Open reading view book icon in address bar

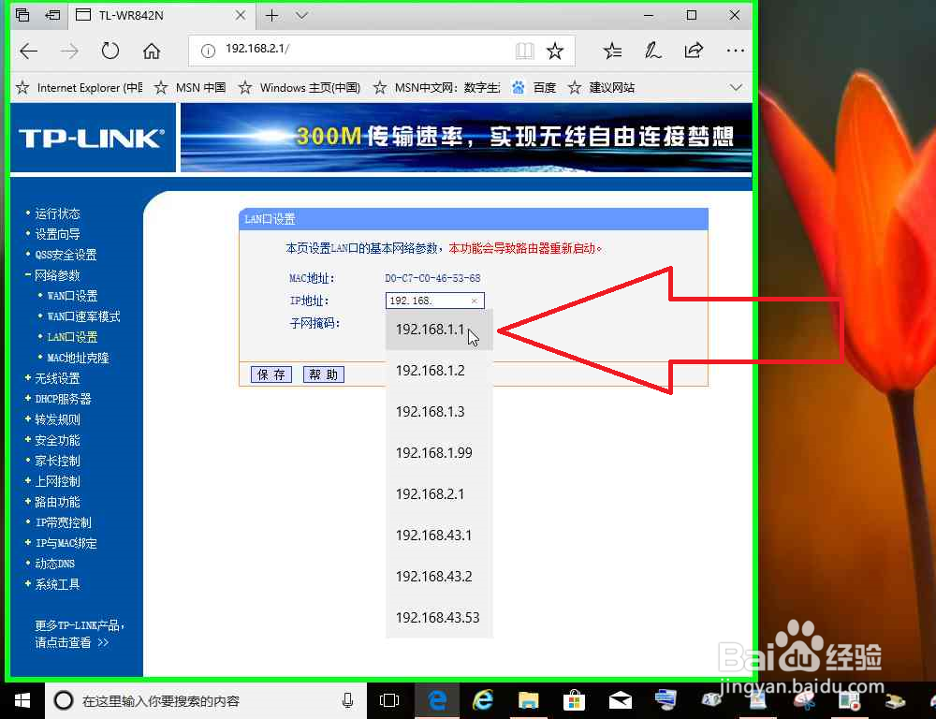tap(525, 51)
